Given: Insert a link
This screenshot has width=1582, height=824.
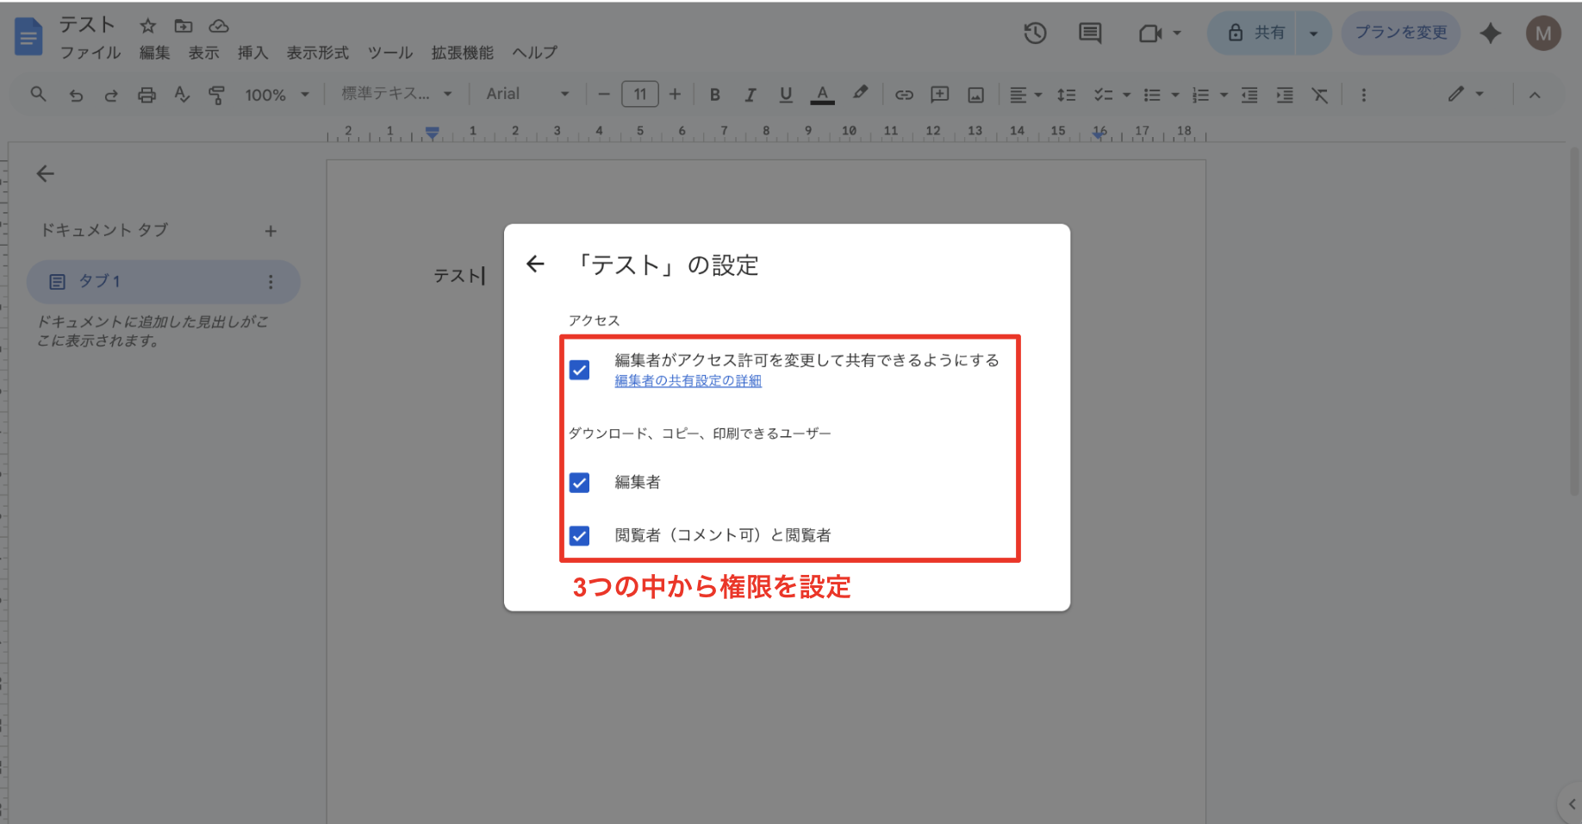Looking at the screenshot, I should (904, 95).
